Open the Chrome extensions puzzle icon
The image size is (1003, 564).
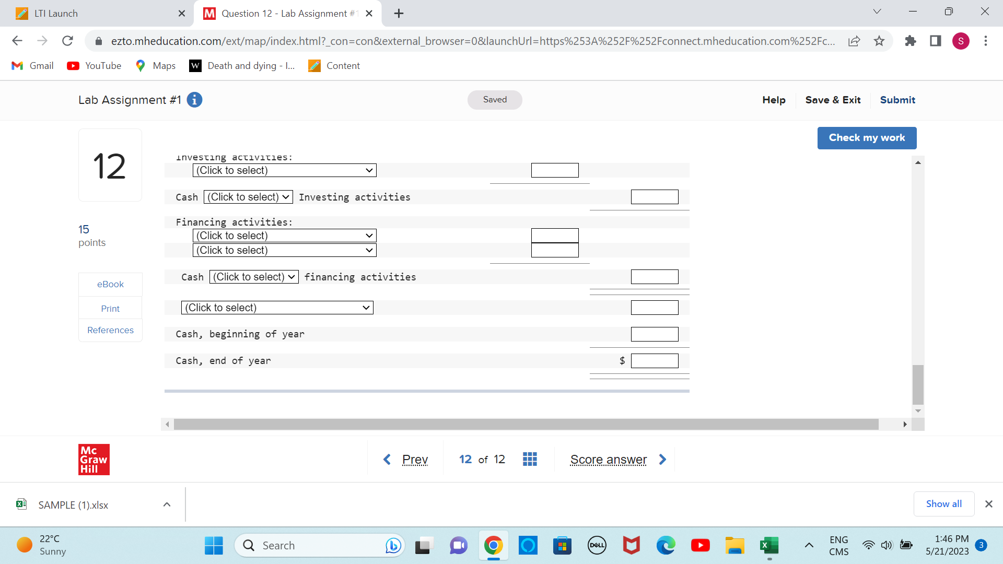click(x=910, y=41)
